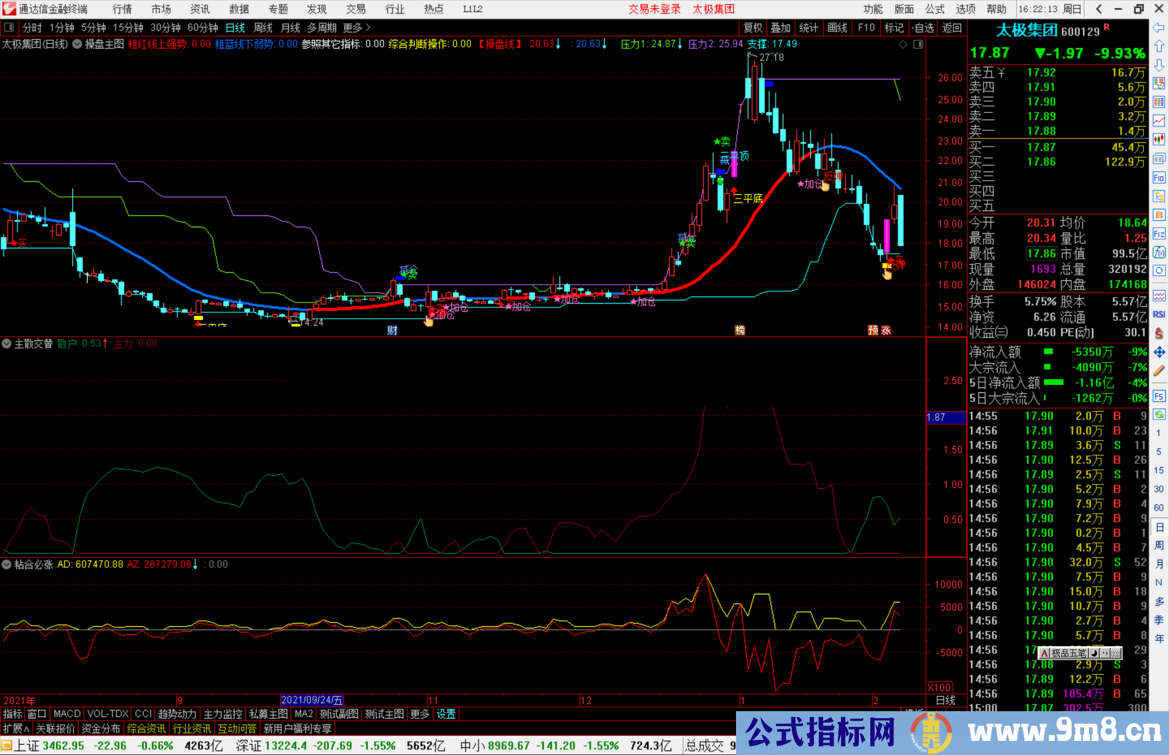Open the 资讯 menu in the menu bar
1169x755 pixels.
tap(199, 9)
